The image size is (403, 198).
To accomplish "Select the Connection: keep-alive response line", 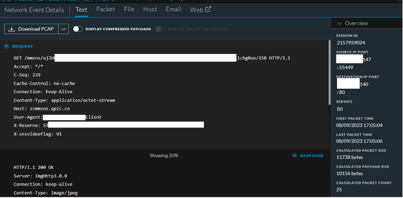I will (x=43, y=185).
